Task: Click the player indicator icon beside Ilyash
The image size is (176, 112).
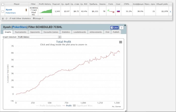Action: point(26,10)
